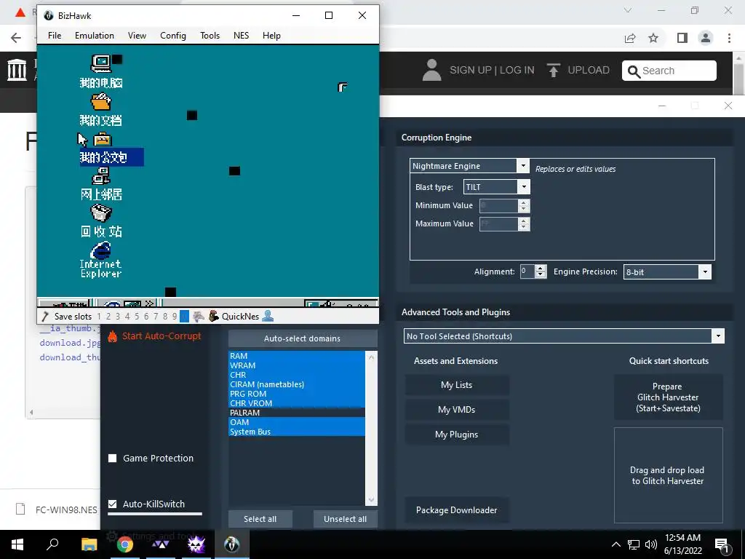Select the My Computer icon in emulated desktop
Image resolution: width=745 pixels, height=559 pixels.
click(100, 63)
